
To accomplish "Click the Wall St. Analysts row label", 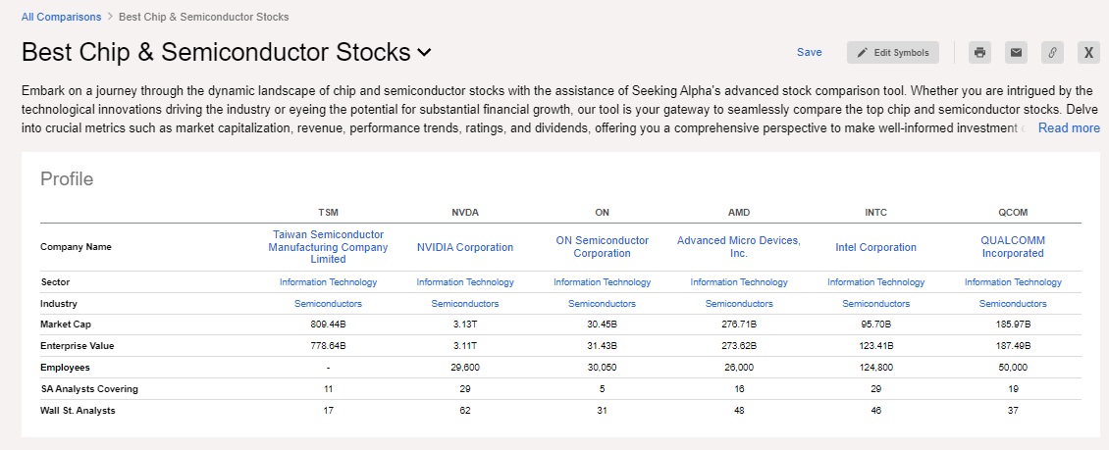I will (78, 411).
